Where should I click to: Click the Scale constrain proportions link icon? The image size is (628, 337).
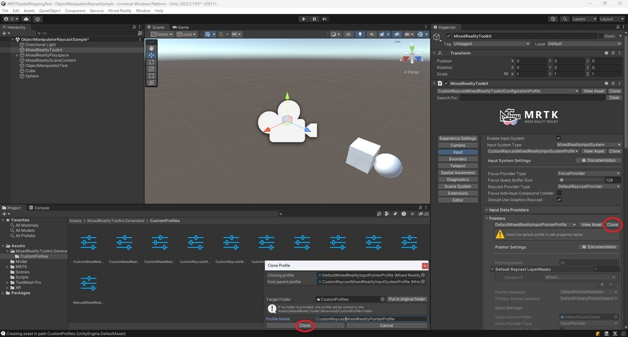click(x=506, y=74)
